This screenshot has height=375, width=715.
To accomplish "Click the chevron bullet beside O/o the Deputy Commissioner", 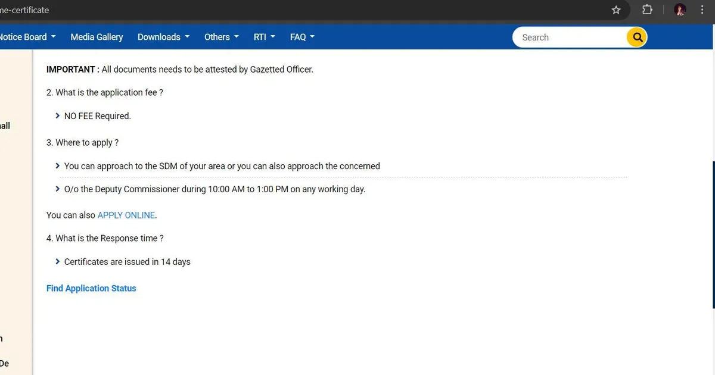I will tap(58, 189).
